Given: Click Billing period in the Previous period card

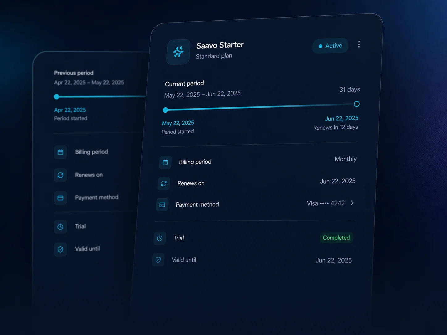Looking at the screenshot, I should tap(92, 152).
